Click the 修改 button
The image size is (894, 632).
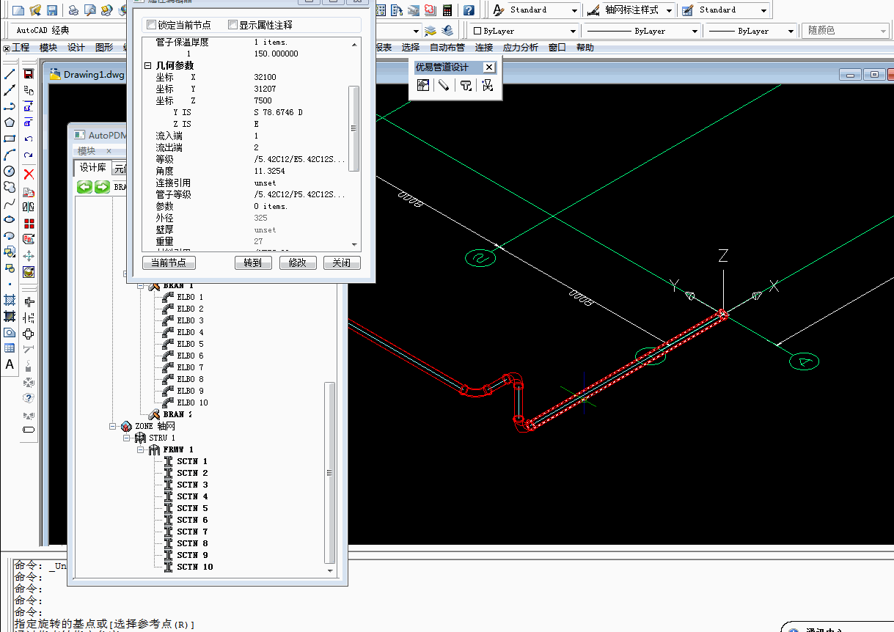click(298, 262)
